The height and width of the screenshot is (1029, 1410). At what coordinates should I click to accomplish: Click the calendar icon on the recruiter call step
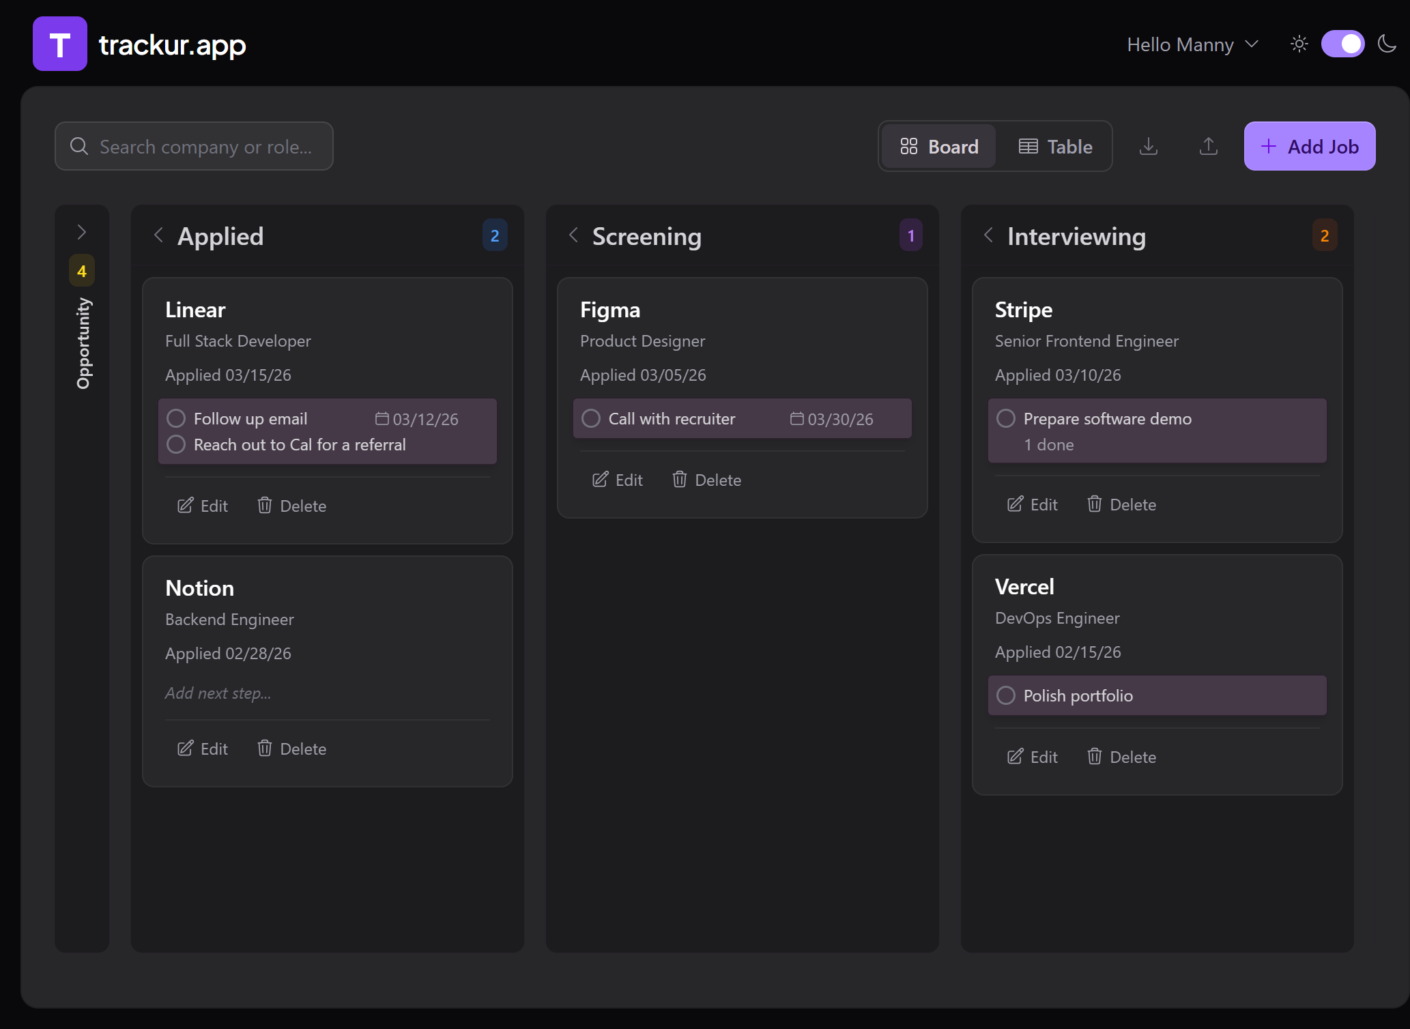click(797, 418)
